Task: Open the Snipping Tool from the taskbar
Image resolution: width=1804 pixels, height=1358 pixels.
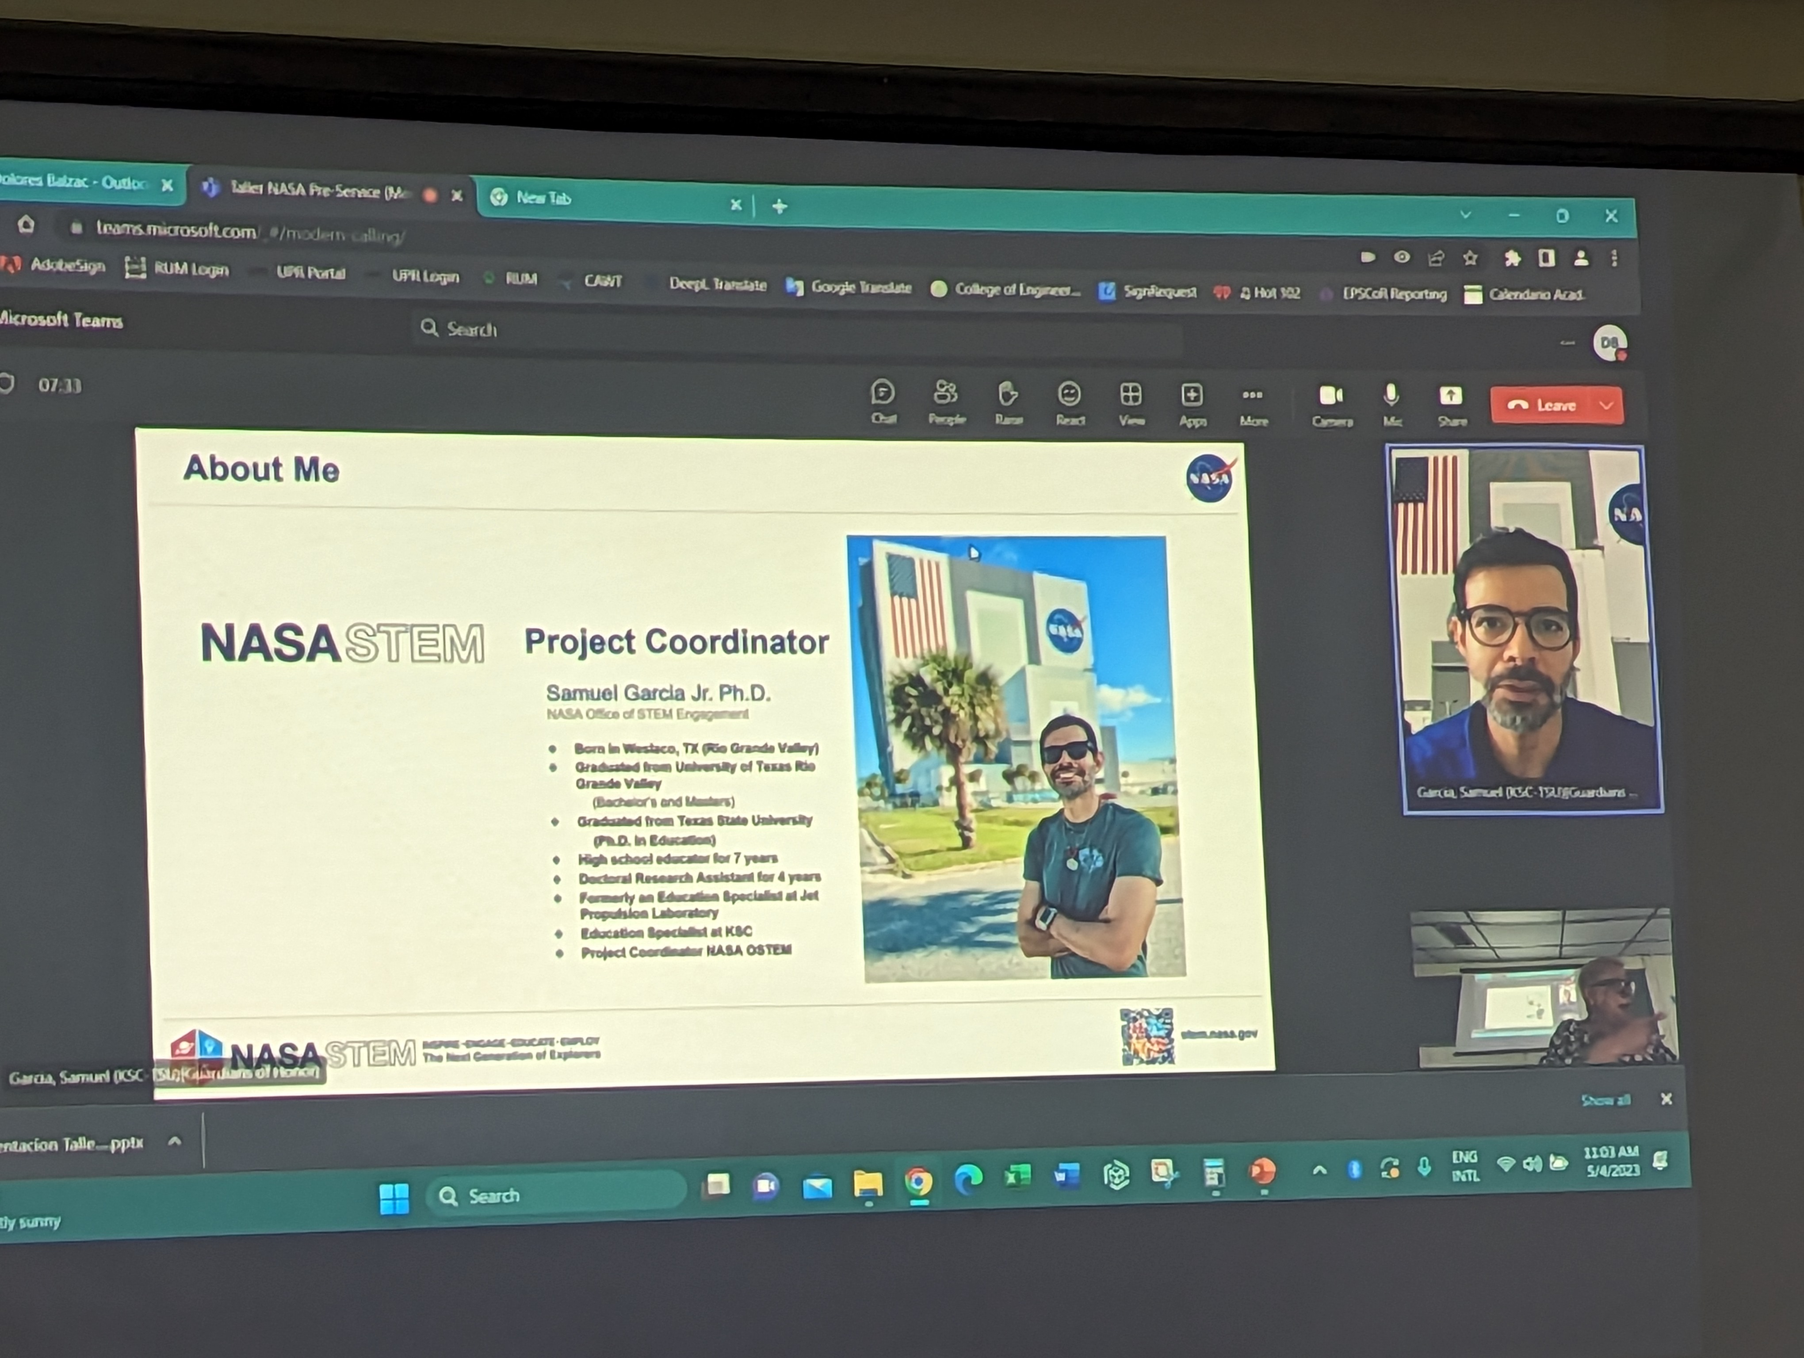Action: (x=1164, y=1173)
